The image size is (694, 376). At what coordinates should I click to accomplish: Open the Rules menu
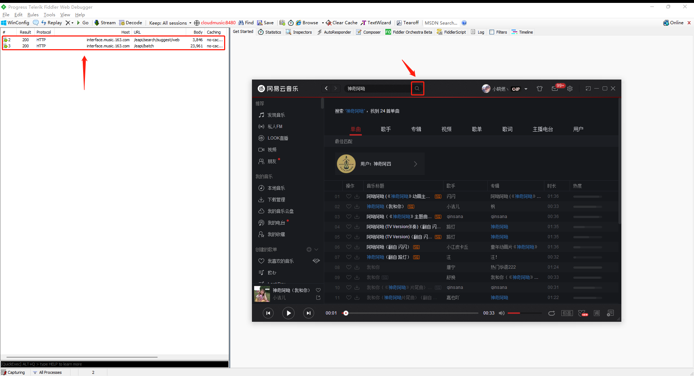(33, 15)
